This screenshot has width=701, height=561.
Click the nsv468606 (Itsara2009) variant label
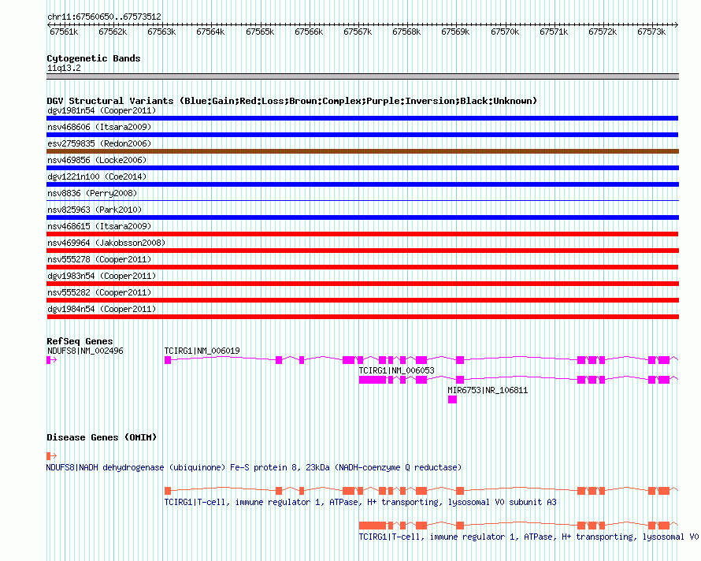coord(99,127)
